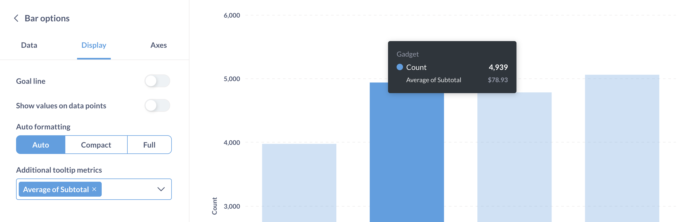Image resolution: width=684 pixels, height=222 pixels.
Task: Click the highlighted dark blue Gadget bar
Action: (x=406, y=160)
